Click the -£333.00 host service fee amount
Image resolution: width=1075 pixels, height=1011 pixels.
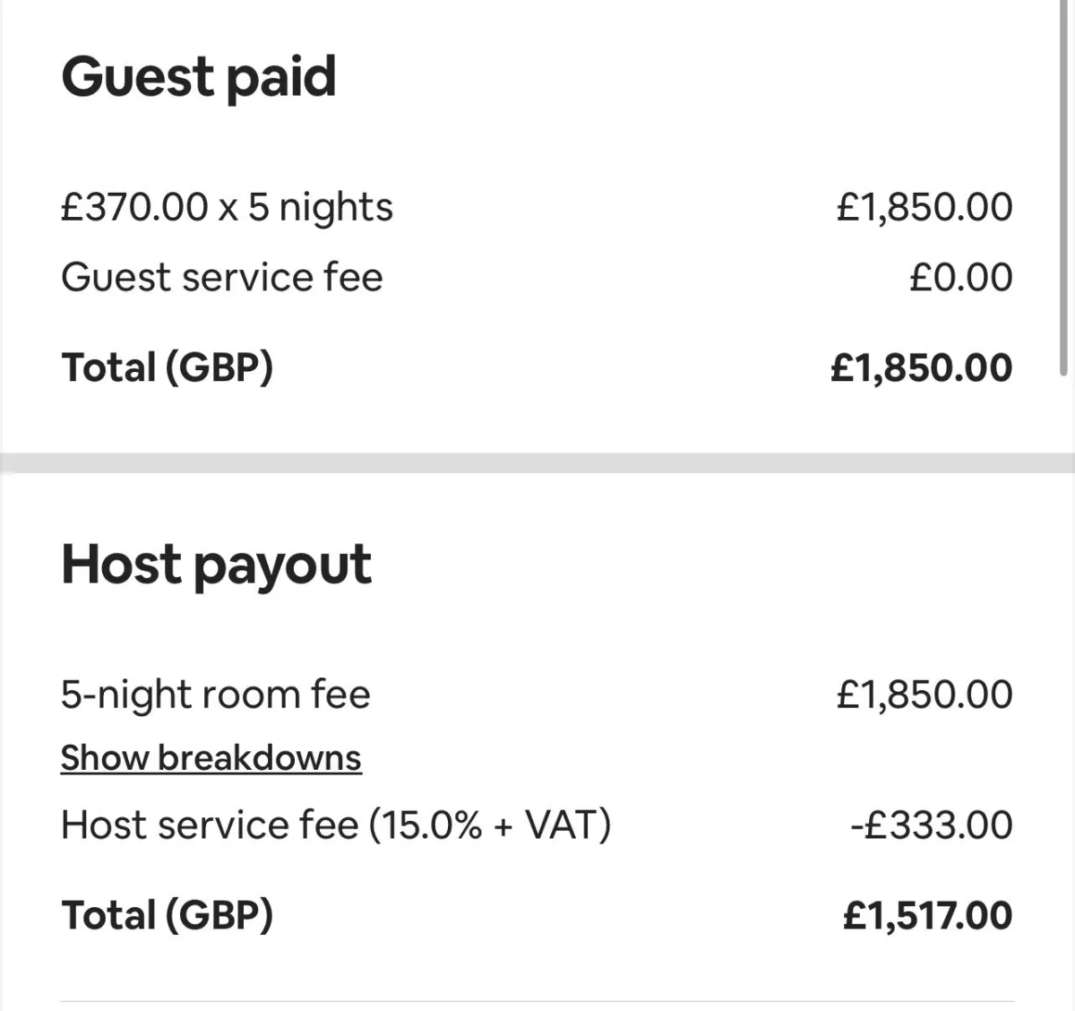pos(932,825)
